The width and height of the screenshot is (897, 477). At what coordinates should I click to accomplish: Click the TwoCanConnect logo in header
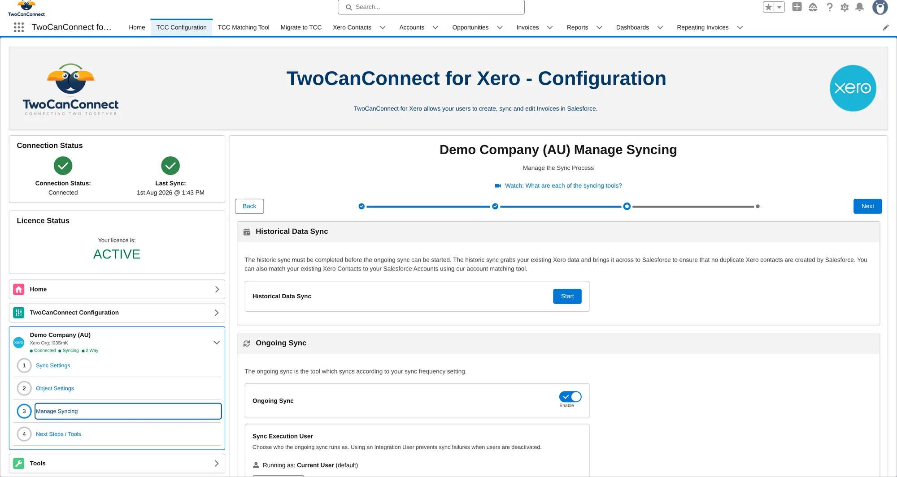(x=26, y=9)
